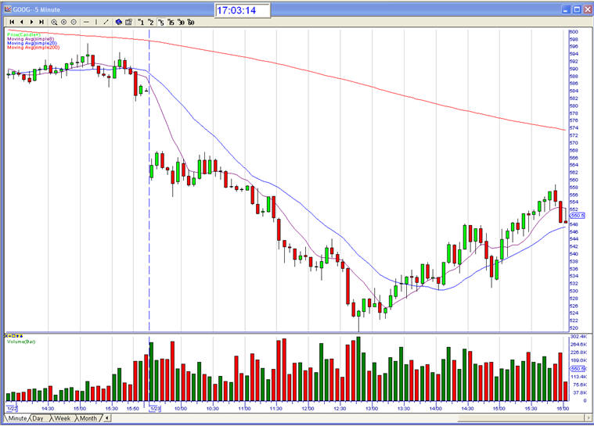Viewport: 594px width, 426px height.
Task: Select Moving Avg(simple8) legend label
Action: click(31, 39)
